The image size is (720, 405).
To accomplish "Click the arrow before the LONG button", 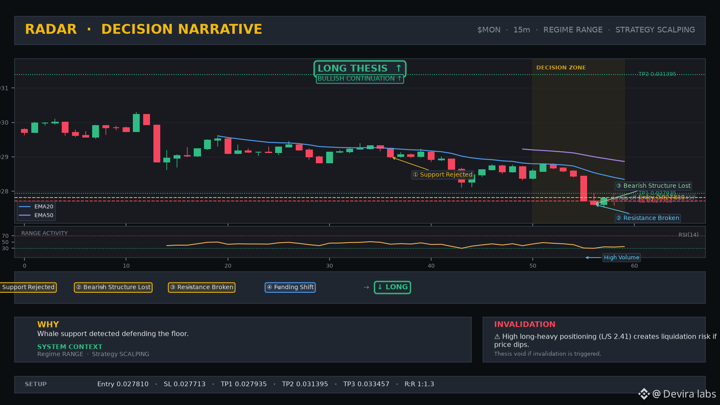I will click(x=366, y=287).
